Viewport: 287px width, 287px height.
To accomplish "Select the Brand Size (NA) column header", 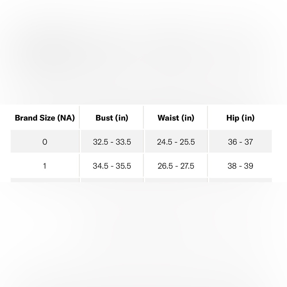I will click(x=45, y=118).
